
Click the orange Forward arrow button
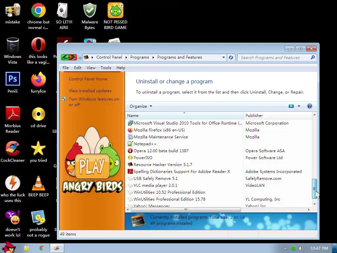pos(73,57)
